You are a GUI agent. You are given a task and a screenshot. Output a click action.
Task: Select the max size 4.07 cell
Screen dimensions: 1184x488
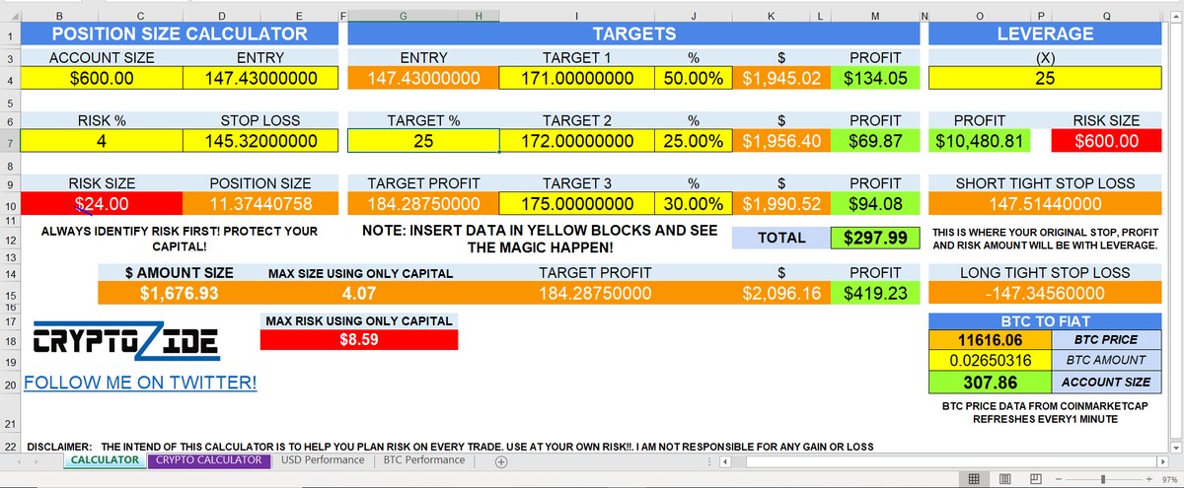(x=359, y=293)
